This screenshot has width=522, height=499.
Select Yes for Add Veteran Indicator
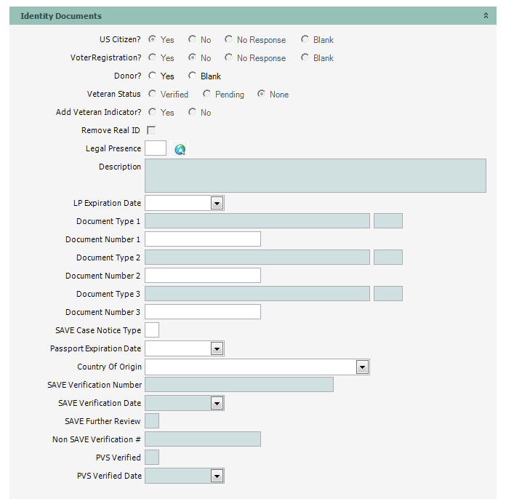(153, 113)
